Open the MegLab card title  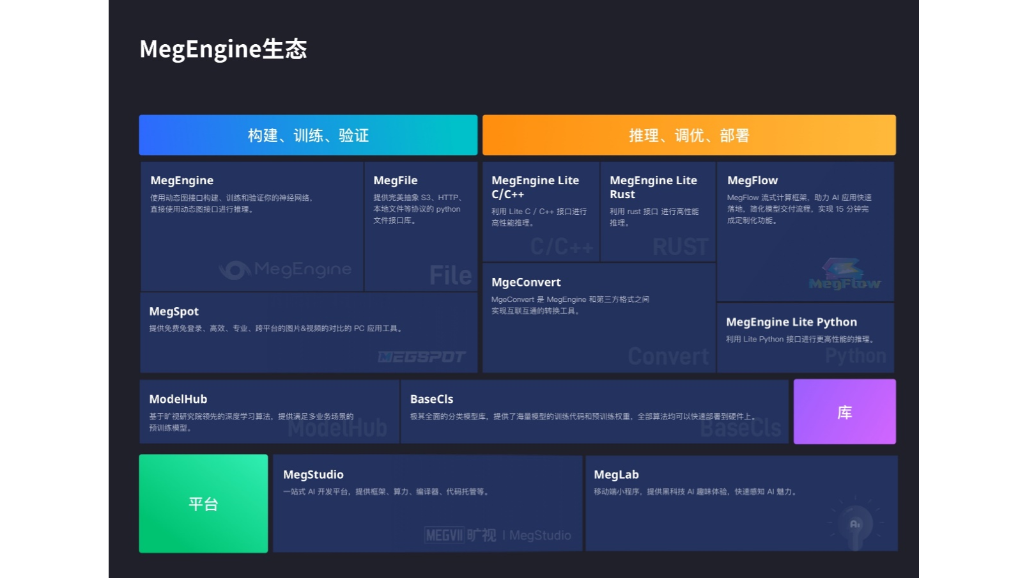[x=616, y=474]
